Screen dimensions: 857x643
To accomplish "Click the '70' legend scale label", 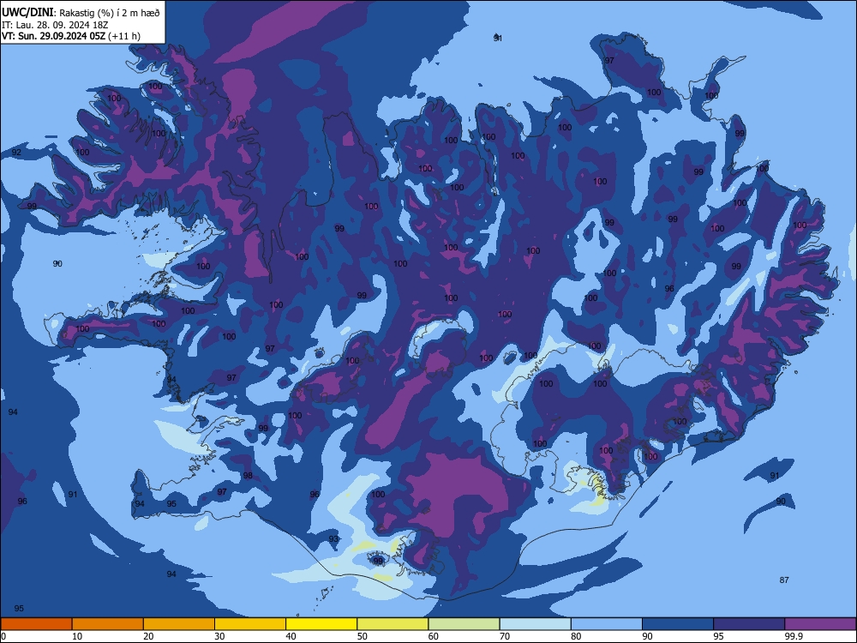I will (x=505, y=636).
